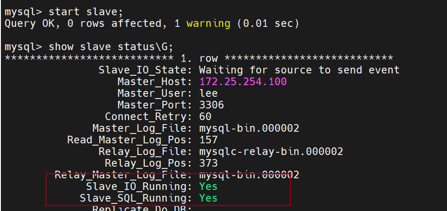Image resolution: width=447 pixels, height=211 pixels.
Task: Click the 'Relay_Log_File:' label
Action: coord(146,152)
